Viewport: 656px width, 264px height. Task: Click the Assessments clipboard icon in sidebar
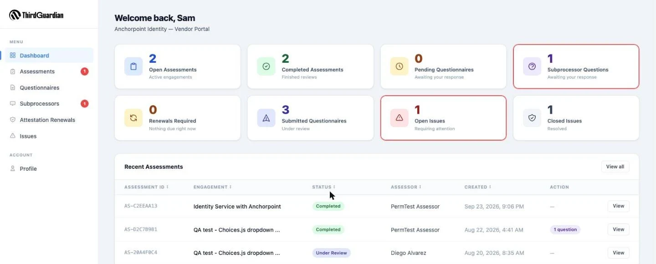click(13, 71)
